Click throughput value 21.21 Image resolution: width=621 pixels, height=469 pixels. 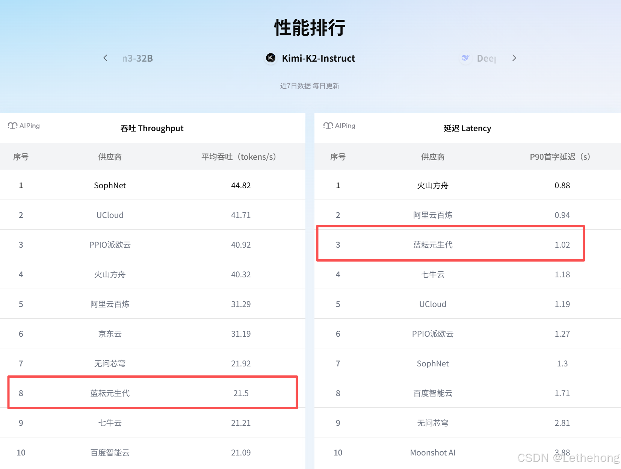(241, 423)
